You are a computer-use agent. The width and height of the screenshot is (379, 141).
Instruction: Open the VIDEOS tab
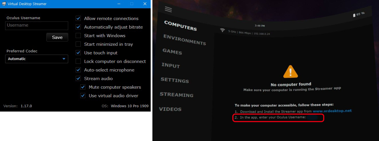170,109
